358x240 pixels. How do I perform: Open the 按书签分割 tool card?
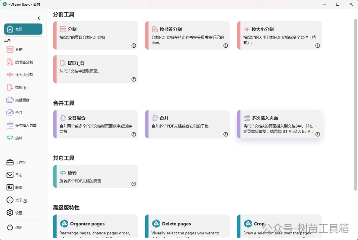187,35
